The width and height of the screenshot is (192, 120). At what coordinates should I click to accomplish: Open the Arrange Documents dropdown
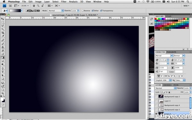pyautogui.click(x=50, y=6)
